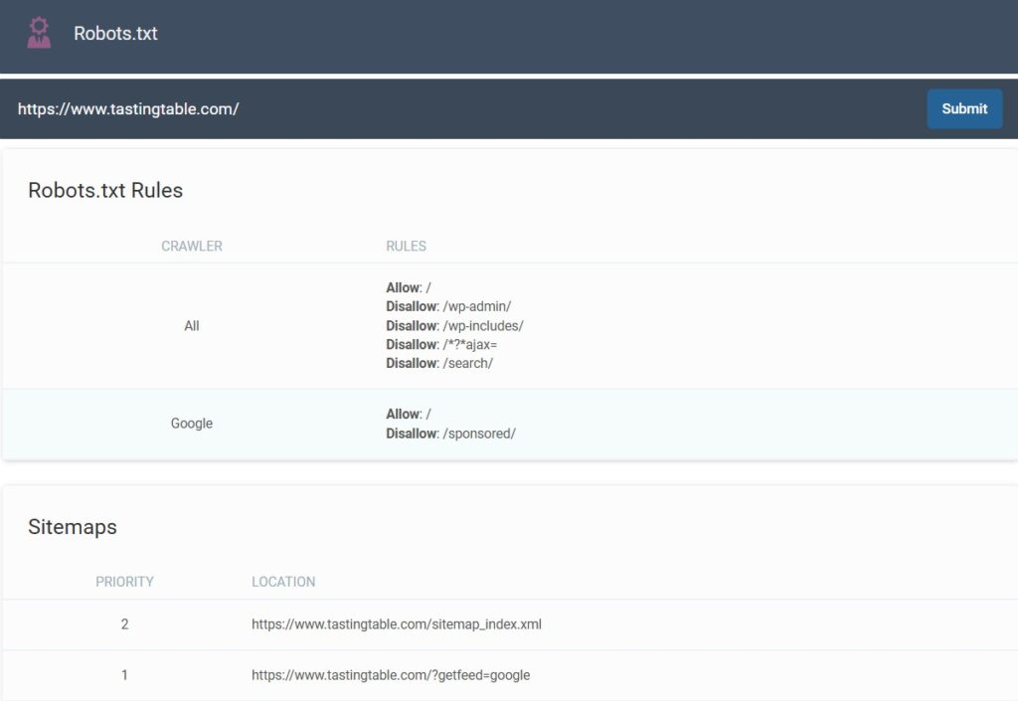Click the robot logo icon in header
The height and width of the screenshot is (701, 1018).
(39, 33)
